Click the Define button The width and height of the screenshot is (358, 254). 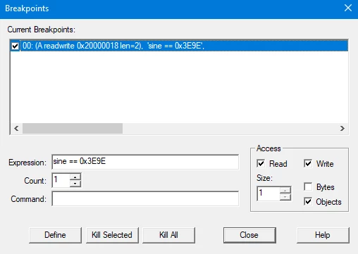coord(55,235)
